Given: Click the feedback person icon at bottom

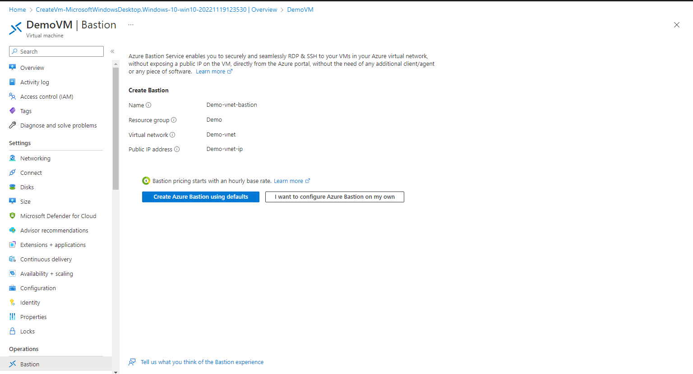Looking at the screenshot, I should [x=132, y=362].
